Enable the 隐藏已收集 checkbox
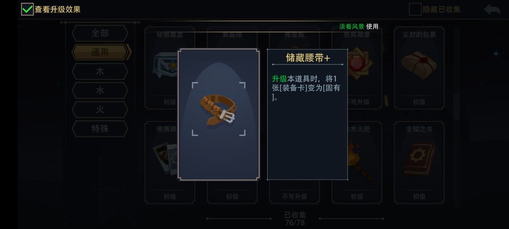This screenshot has height=229, width=509. pyautogui.click(x=415, y=9)
